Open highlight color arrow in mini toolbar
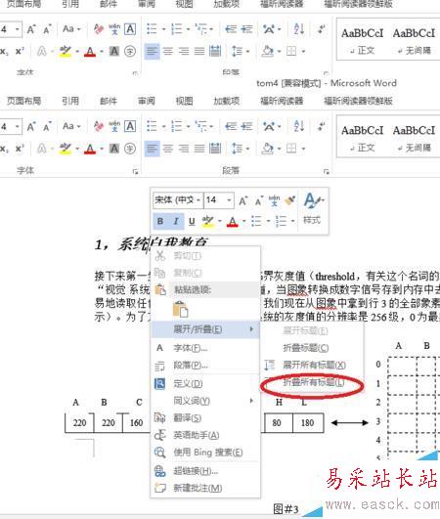The image size is (440, 519). coord(219,221)
